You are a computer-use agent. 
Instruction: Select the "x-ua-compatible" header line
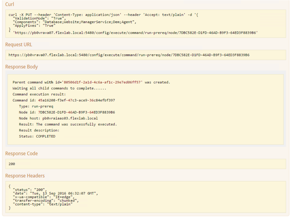44,197
